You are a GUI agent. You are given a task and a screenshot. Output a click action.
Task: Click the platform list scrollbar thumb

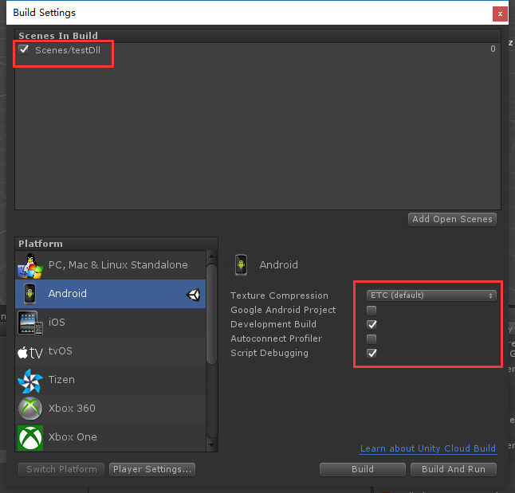click(212, 314)
